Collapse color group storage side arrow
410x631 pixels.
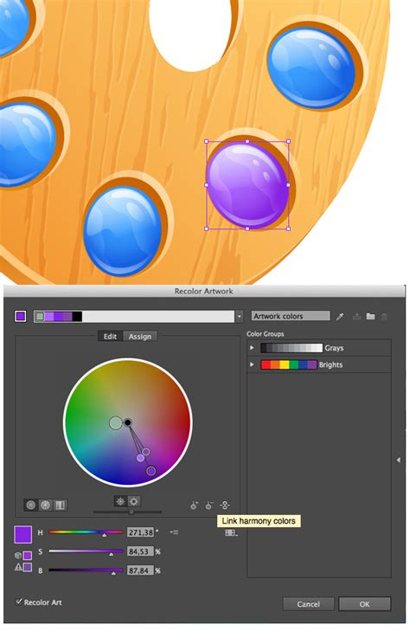pyautogui.click(x=399, y=460)
